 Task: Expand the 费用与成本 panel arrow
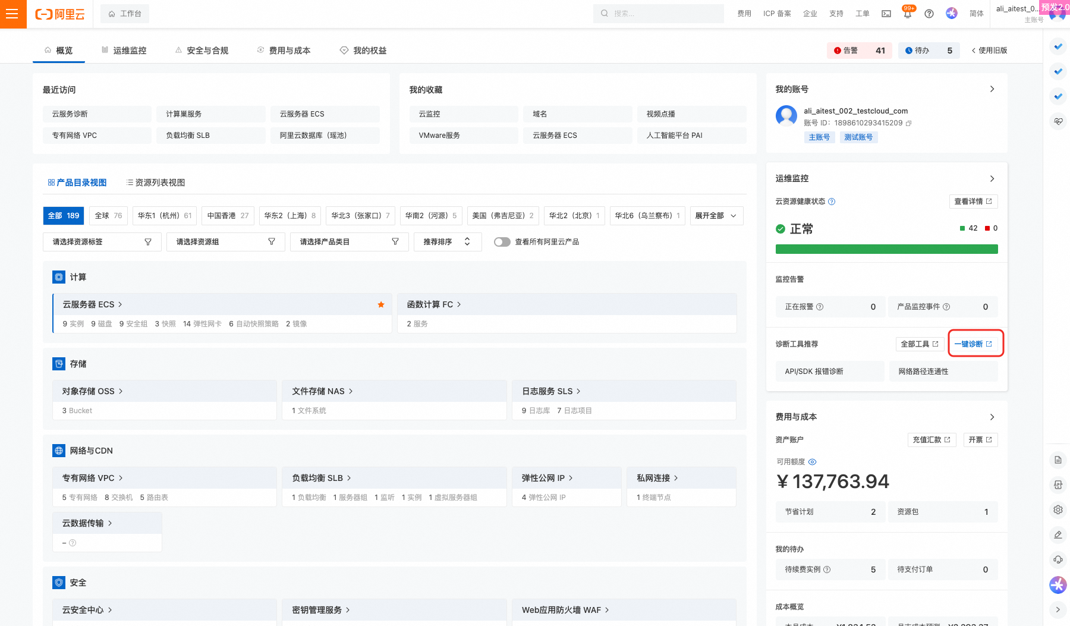992,417
